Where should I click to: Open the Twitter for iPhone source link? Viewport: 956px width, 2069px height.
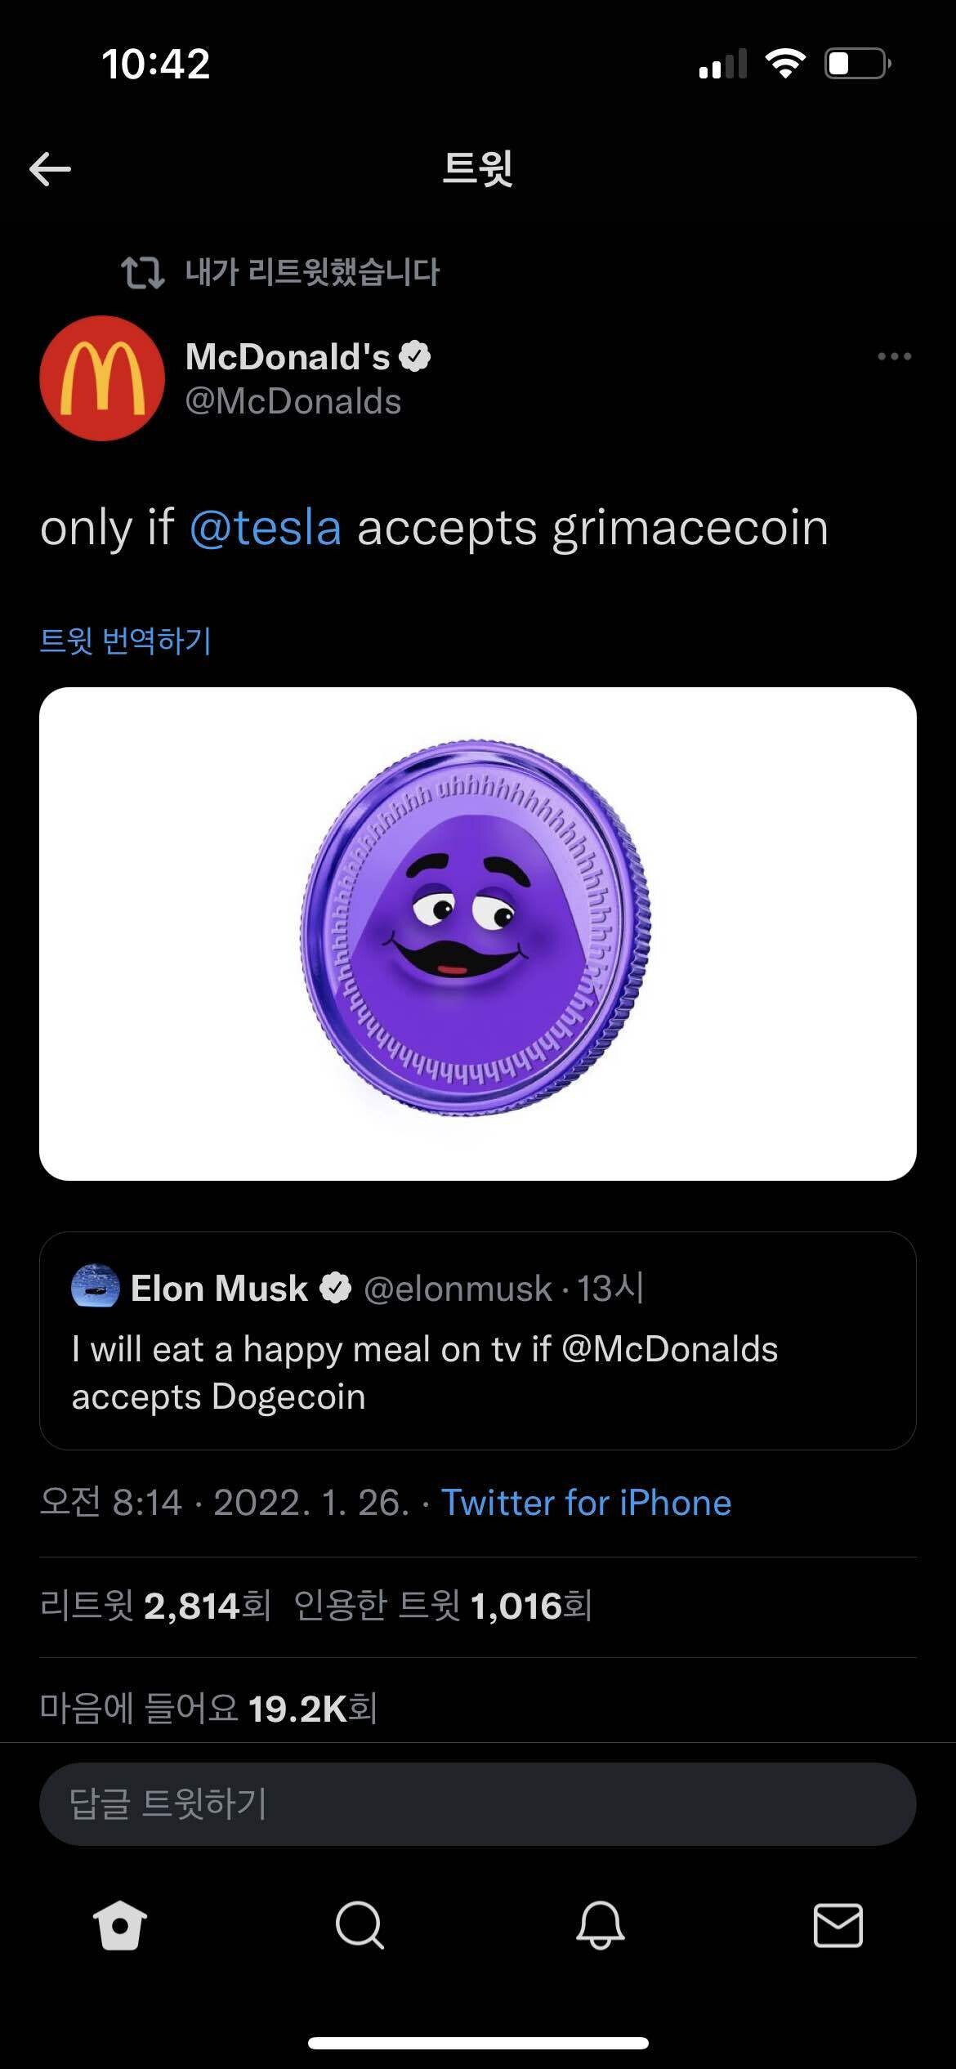(586, 1503)
